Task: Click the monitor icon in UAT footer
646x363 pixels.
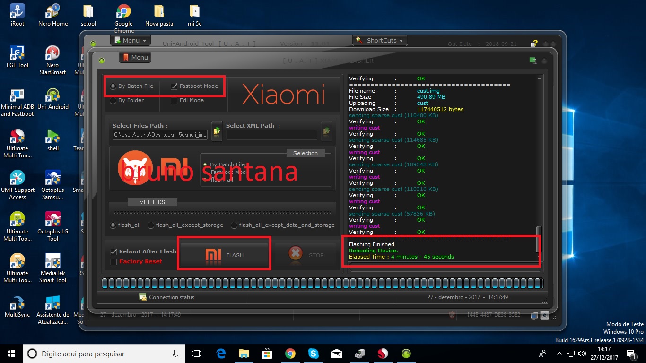Action: 534,315
